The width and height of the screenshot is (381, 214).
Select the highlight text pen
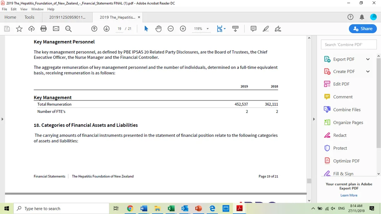click(266, 29)
